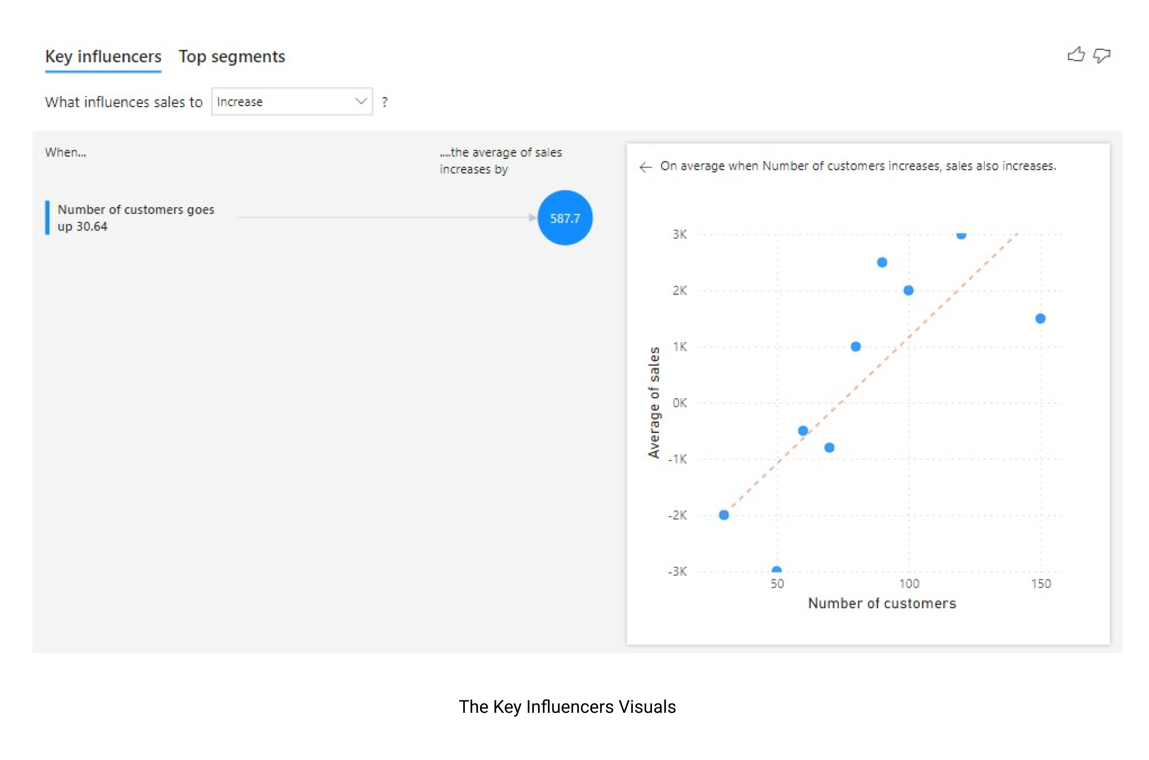Click the back arrow in scatter chart panel
Screen dimensions: 1149x760
(x=646, y=167)
